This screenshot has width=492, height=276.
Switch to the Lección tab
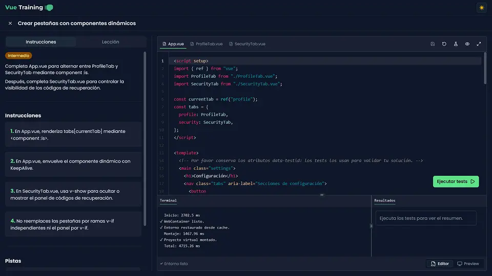click(x=111, y=42)
